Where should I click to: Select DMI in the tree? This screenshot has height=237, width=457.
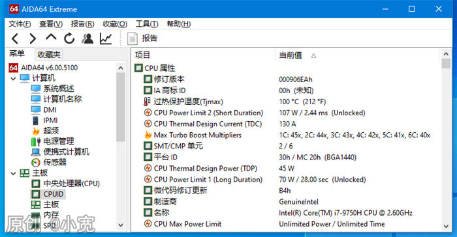(x=50, y=110)
